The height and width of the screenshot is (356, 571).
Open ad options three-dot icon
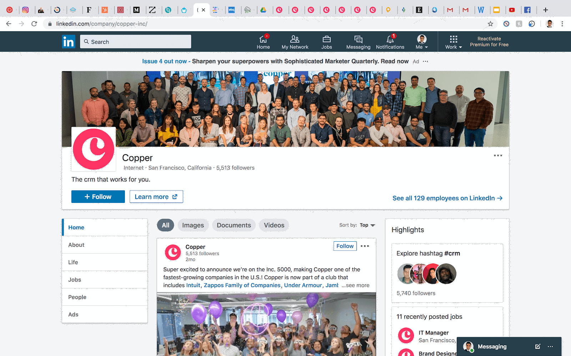(x=425, y=61)
